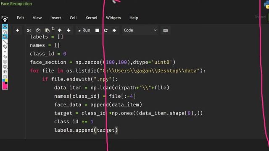Select the line tool in drawing toolbar
The width and height of the screenshot is (269, 151).
click(x=5, y=42)
